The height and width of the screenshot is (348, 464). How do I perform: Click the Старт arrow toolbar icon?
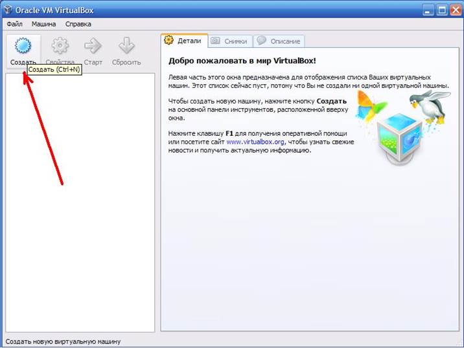(93, 46)
